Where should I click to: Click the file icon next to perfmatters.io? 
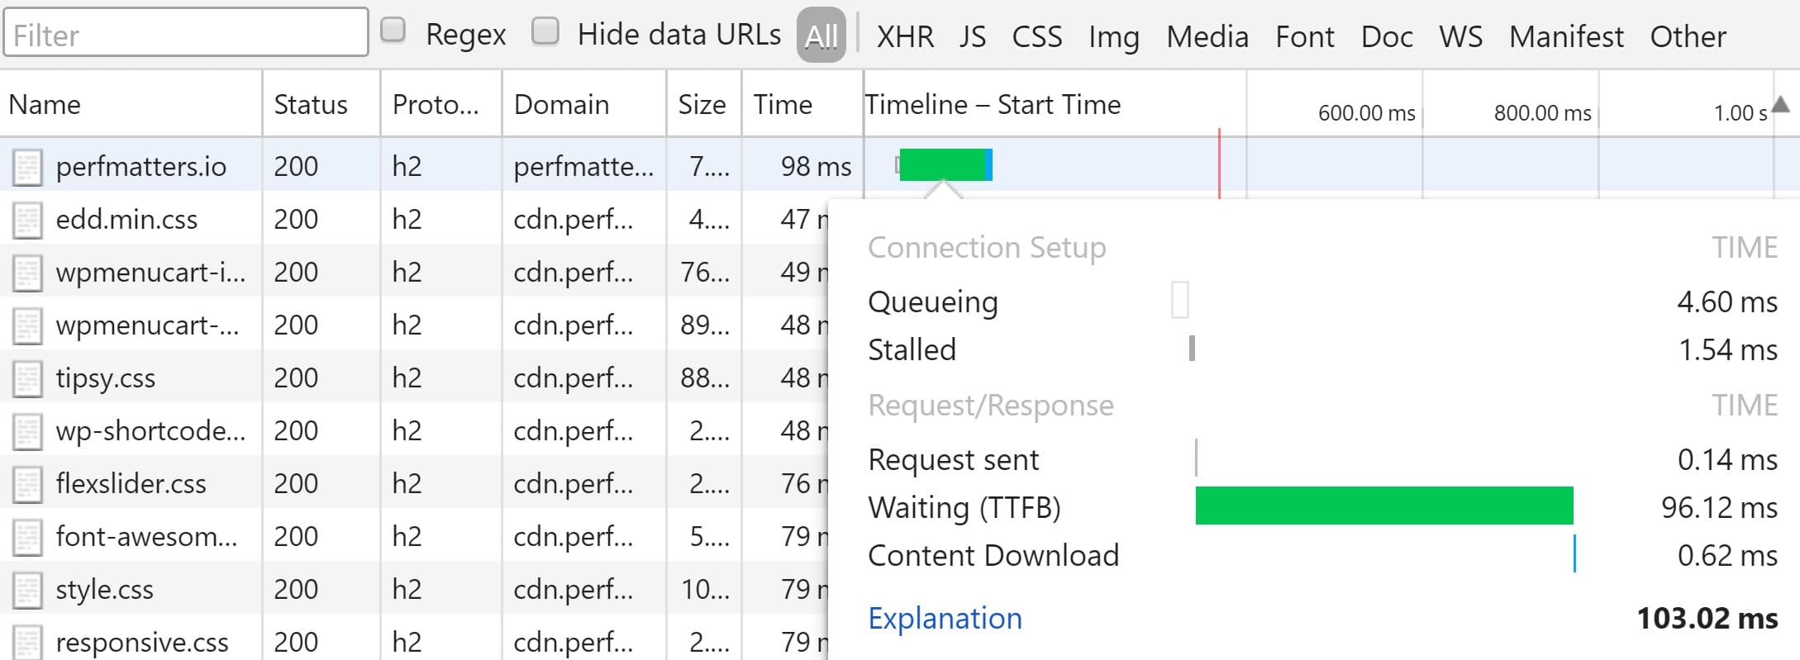27,165
